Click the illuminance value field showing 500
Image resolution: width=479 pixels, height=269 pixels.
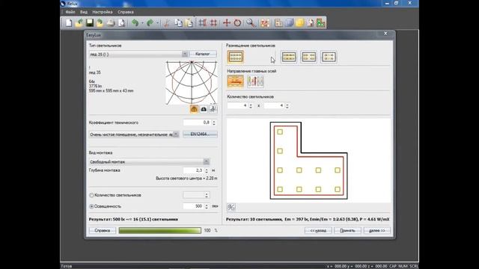pyautogui.click(x=193, y=206)
